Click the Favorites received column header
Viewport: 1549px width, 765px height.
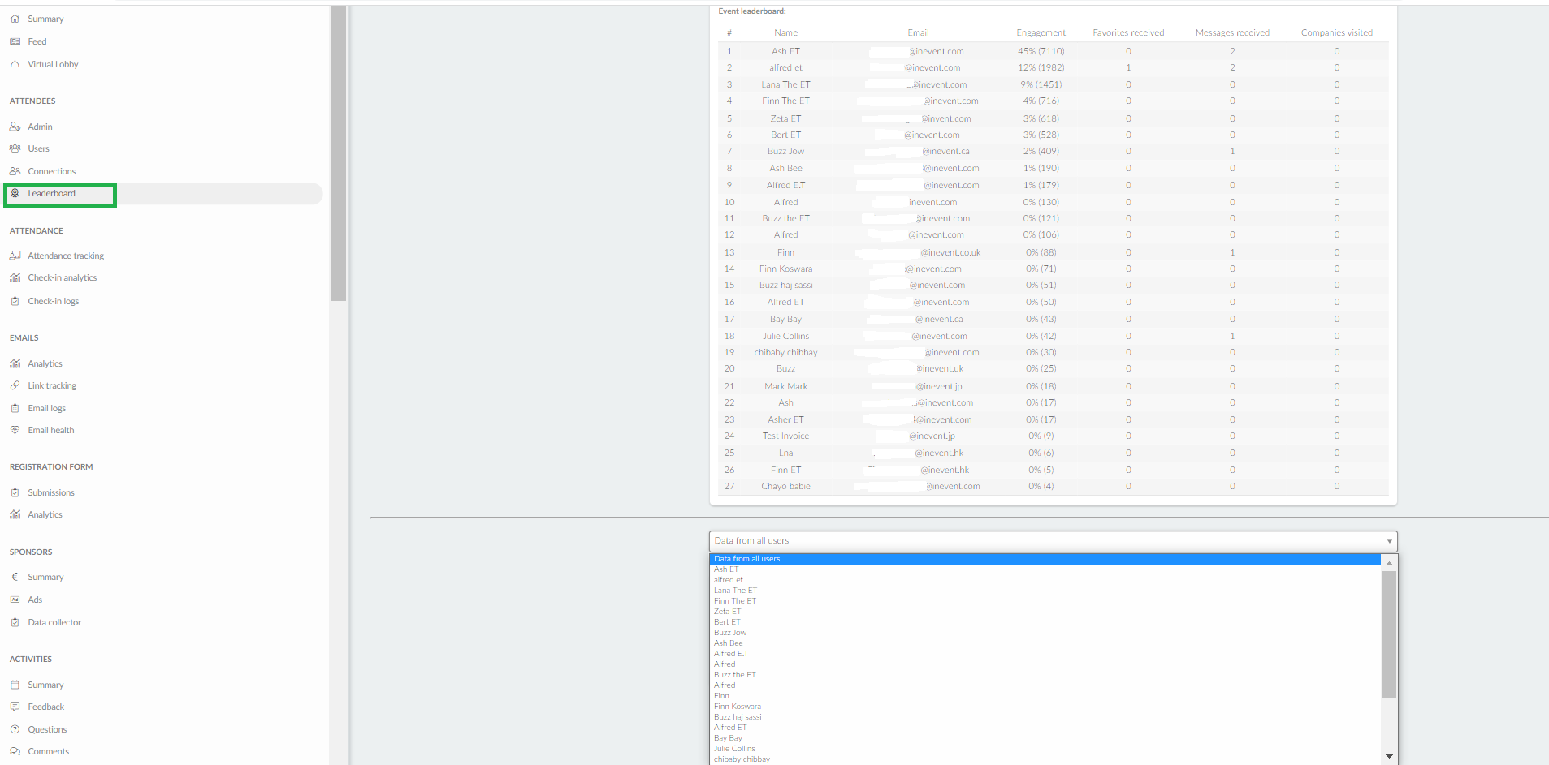(1128, 33)
